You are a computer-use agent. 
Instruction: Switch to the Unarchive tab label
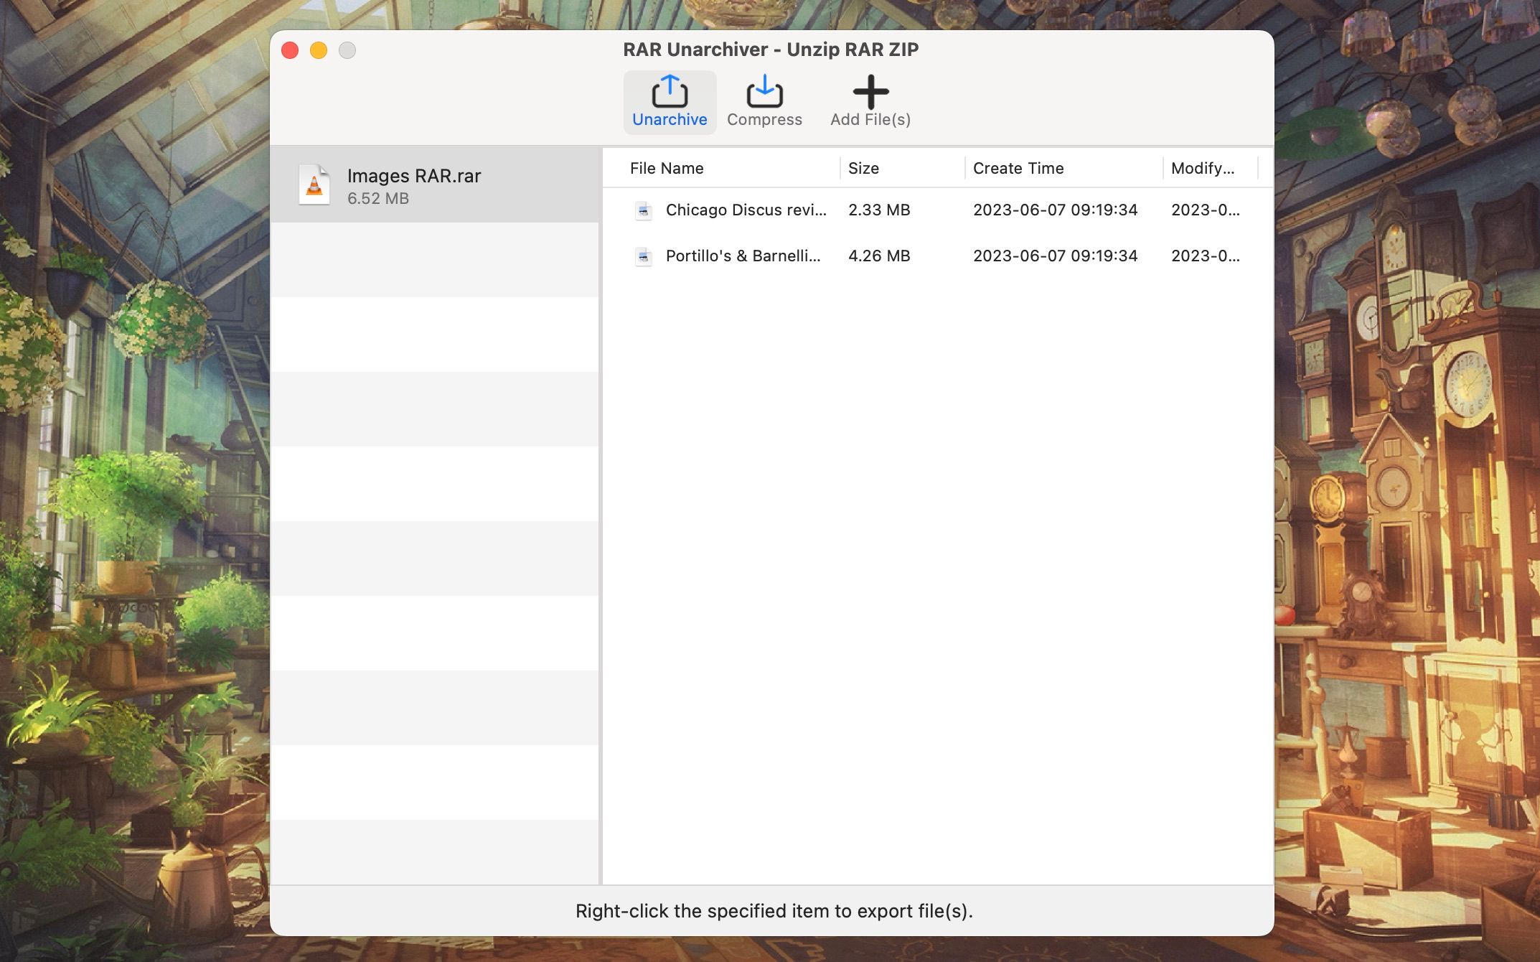pos(669,120)
